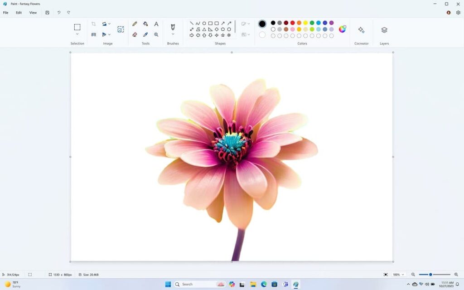464x290 pixels.
Task: Select the oval shape
Action: 204,23
